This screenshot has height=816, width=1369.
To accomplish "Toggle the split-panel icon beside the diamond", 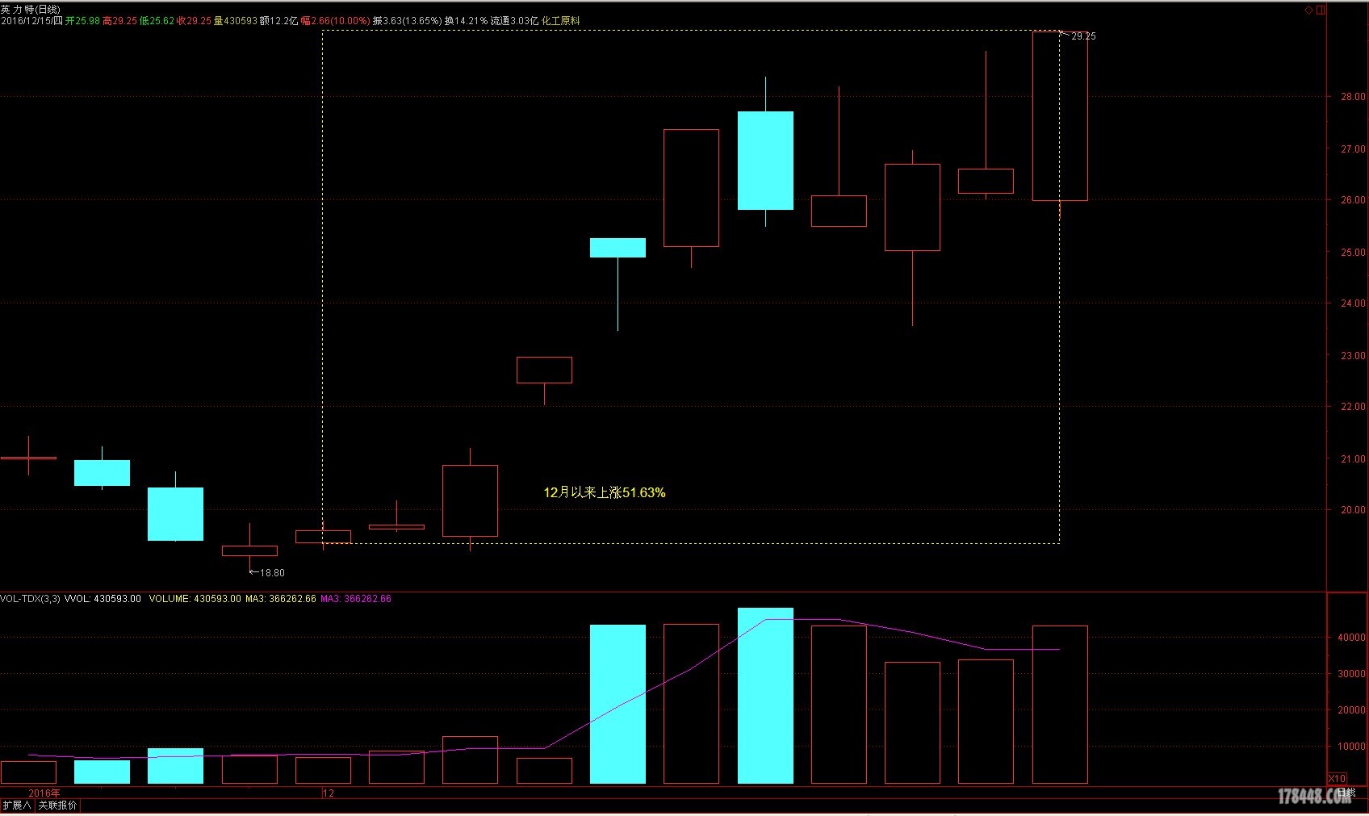I will (1321, 10).
